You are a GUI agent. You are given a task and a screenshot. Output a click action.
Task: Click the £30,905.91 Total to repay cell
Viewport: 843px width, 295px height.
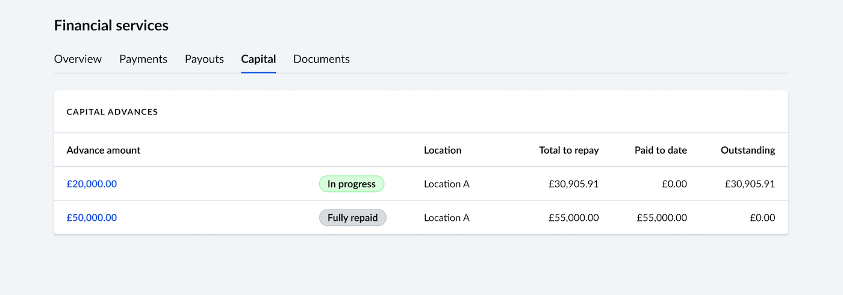click(573, 184)
